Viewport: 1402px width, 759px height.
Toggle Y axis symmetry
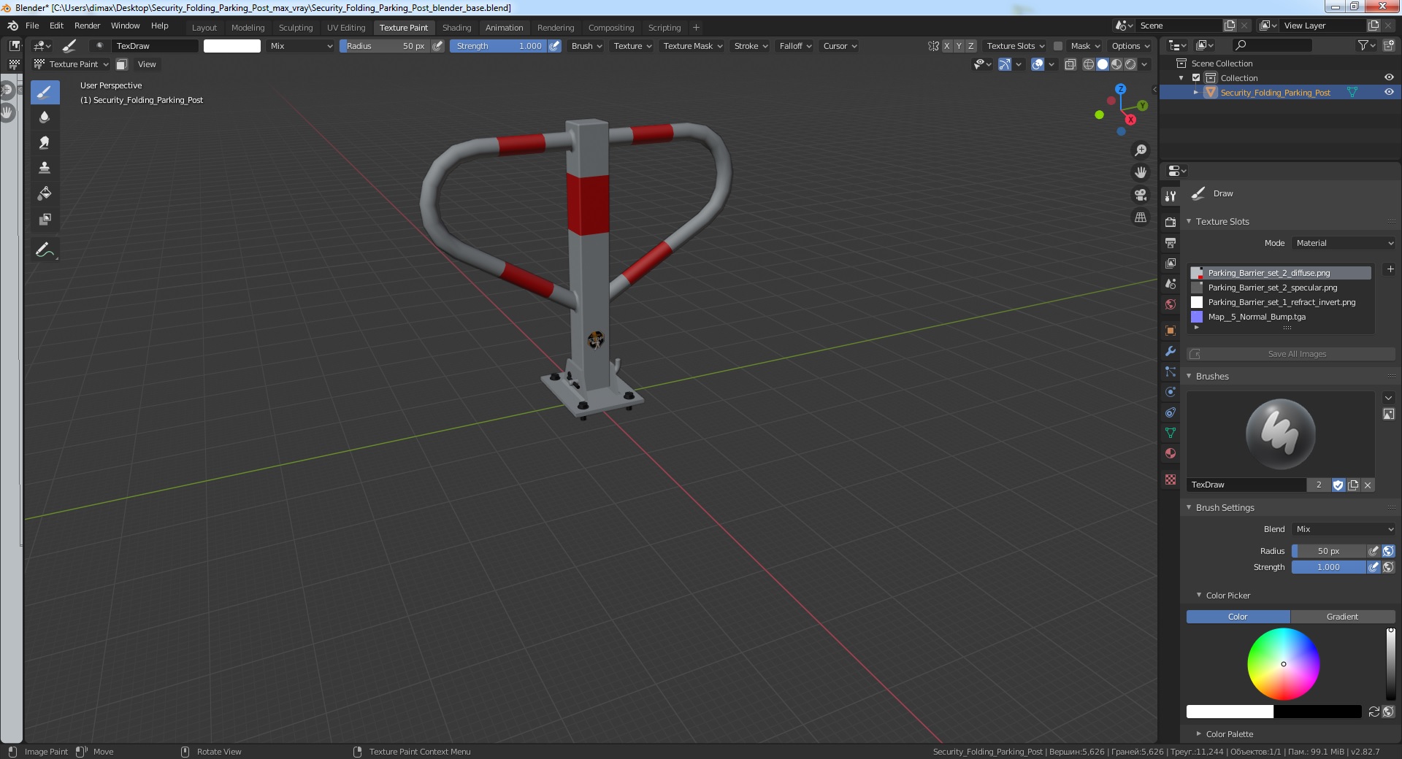(959, 46)
